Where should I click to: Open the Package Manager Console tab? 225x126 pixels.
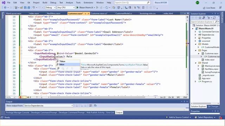click(x=18, y=113)
